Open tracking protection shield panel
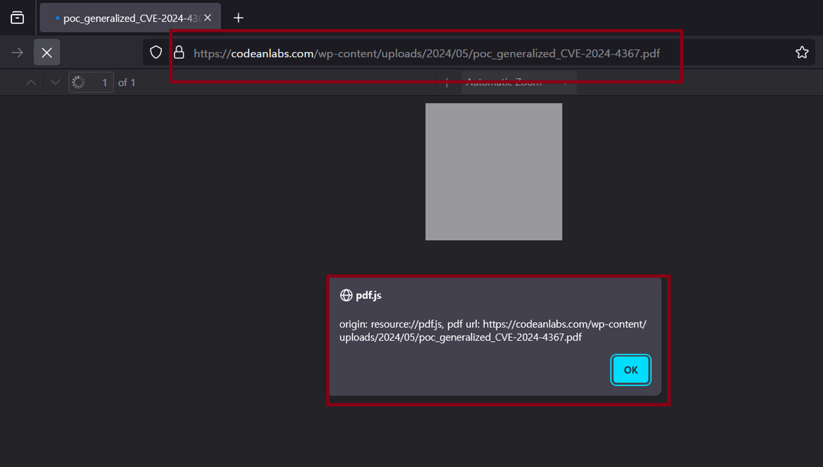This screenshot has height=467, width=823. click(156, 53)
